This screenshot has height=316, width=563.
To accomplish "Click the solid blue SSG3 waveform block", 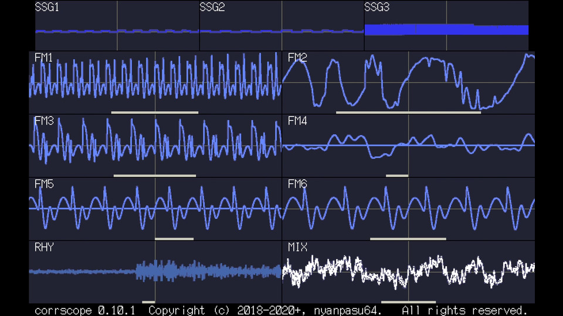I will 446,30.
